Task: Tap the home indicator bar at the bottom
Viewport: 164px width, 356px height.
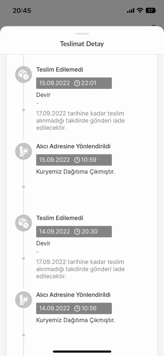Action: [x=82, y=352]
